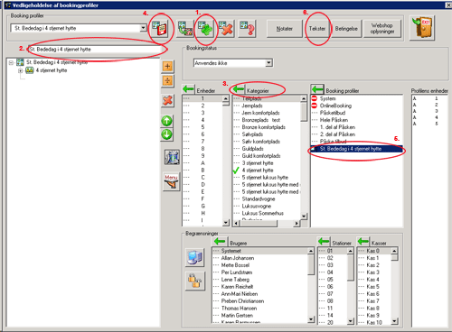This screenshot has width=452, height=332.
Task: Click the computer workstation icon in Begrænsninger
Action: click(195, 257)
